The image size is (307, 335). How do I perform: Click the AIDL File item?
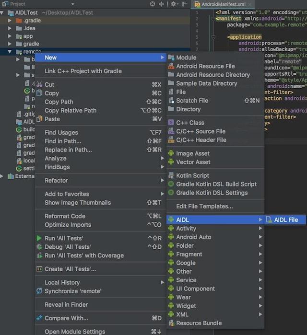[x=285, y=219]
